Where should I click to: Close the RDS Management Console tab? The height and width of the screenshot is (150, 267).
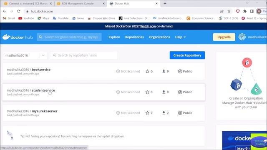click(103, 4)
